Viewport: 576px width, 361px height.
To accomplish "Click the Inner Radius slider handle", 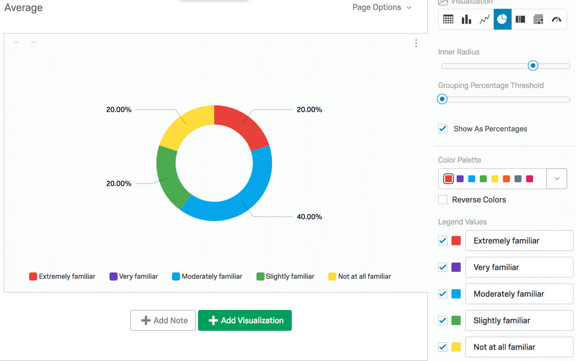I will click(x=533, y=66).
